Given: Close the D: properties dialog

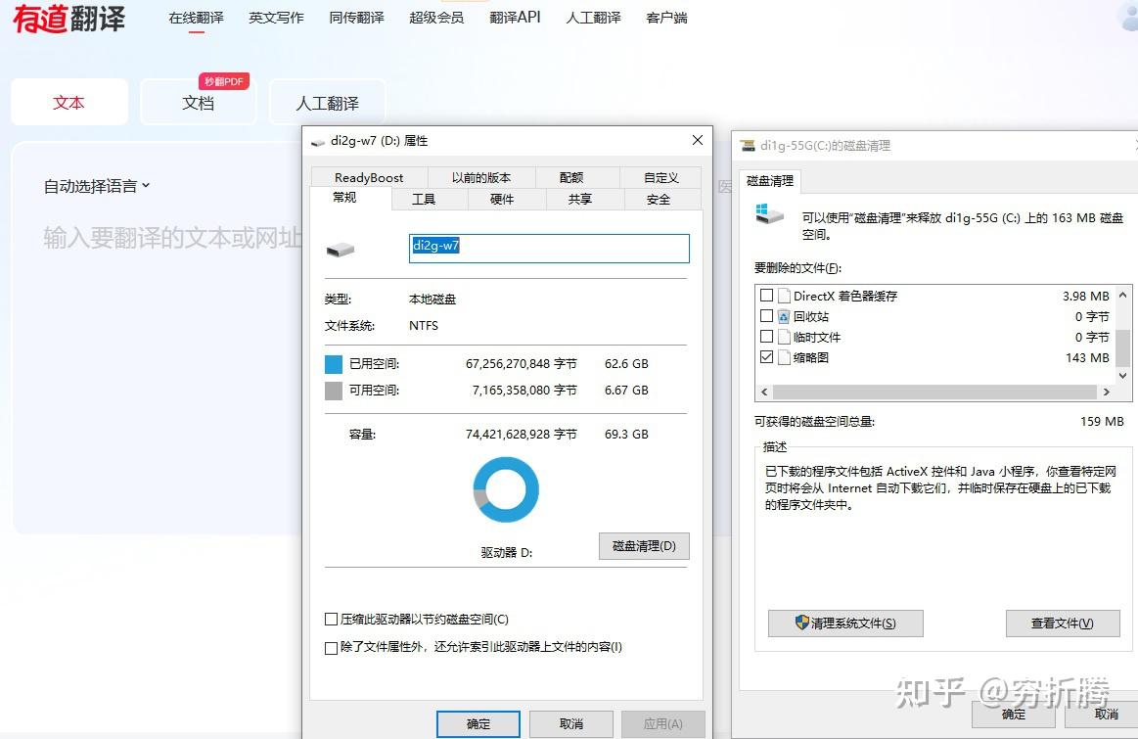Looking at the screenshot, I should point(698,140).
